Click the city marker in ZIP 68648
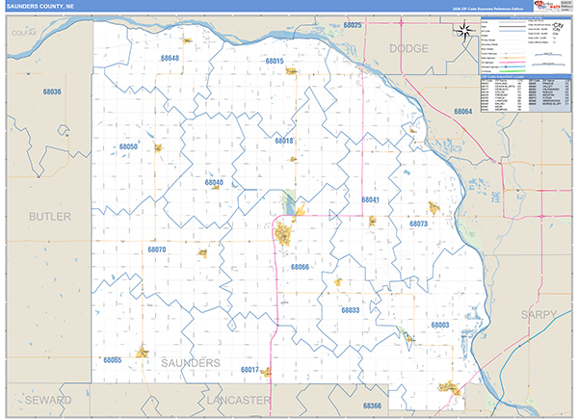 (x=187, y=40)
